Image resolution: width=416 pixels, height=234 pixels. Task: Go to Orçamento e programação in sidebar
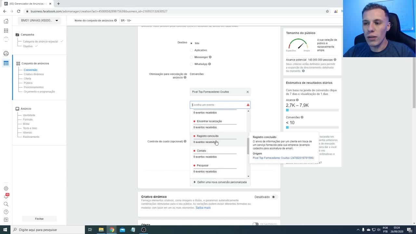39,92
